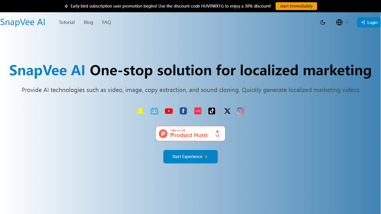Expand the chevron beside the globe icon
The height and width of the screenshot is (214, 381).
click(347, 22)
